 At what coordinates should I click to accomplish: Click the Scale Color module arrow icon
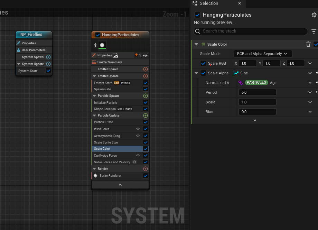pyautogui.click(x=203, y=44)
